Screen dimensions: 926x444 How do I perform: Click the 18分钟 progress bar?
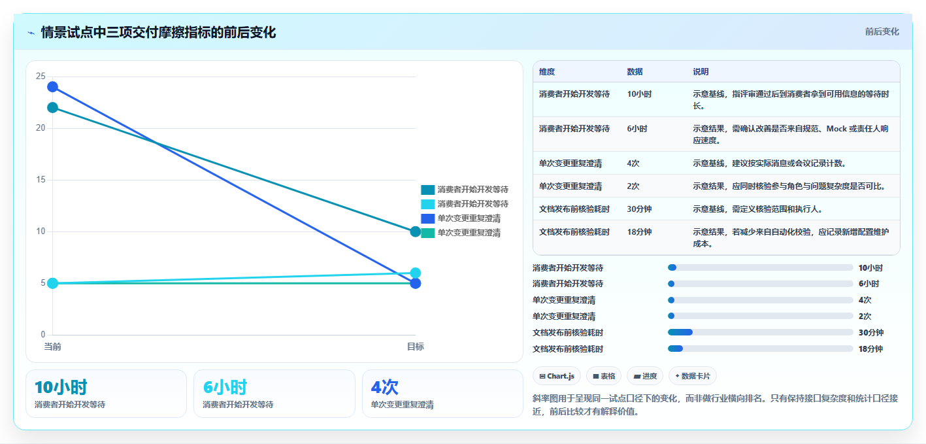pyautogui.click(x=761, y=349)
